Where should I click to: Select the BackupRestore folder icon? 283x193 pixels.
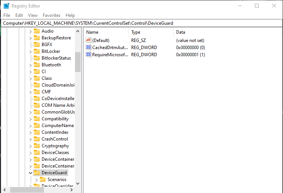click(37, 38)
